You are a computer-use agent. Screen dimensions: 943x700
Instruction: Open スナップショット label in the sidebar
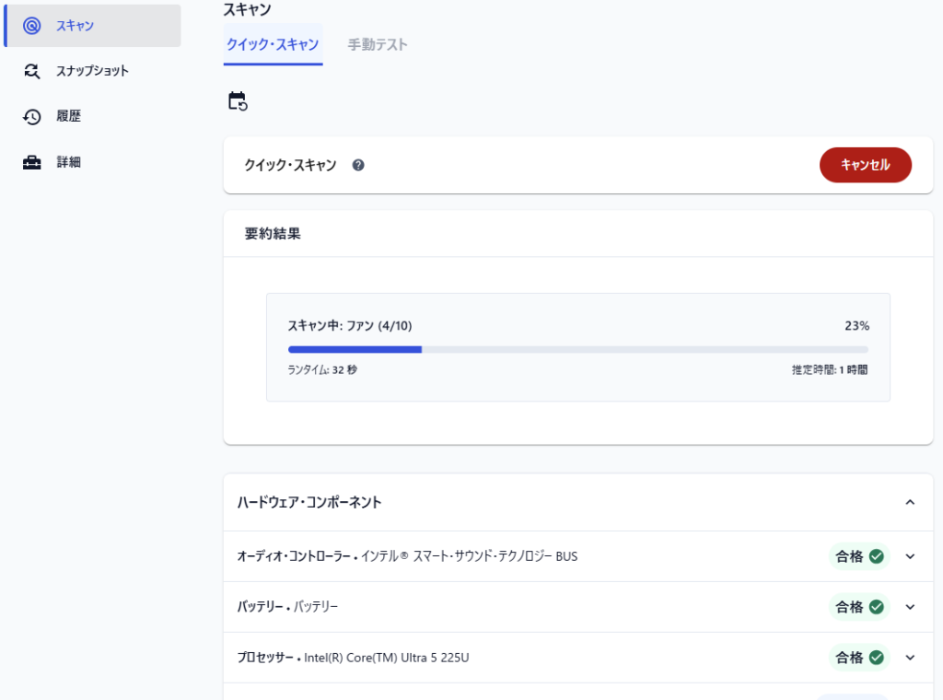(x=92, y=71)
